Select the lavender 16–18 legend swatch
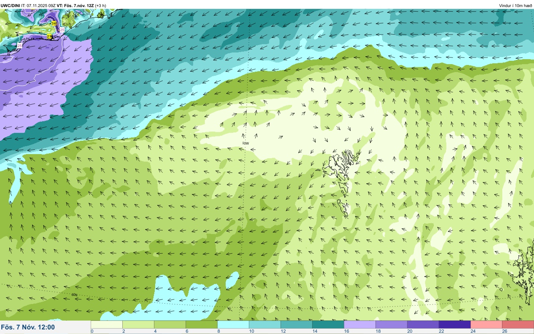 (360, 324)
